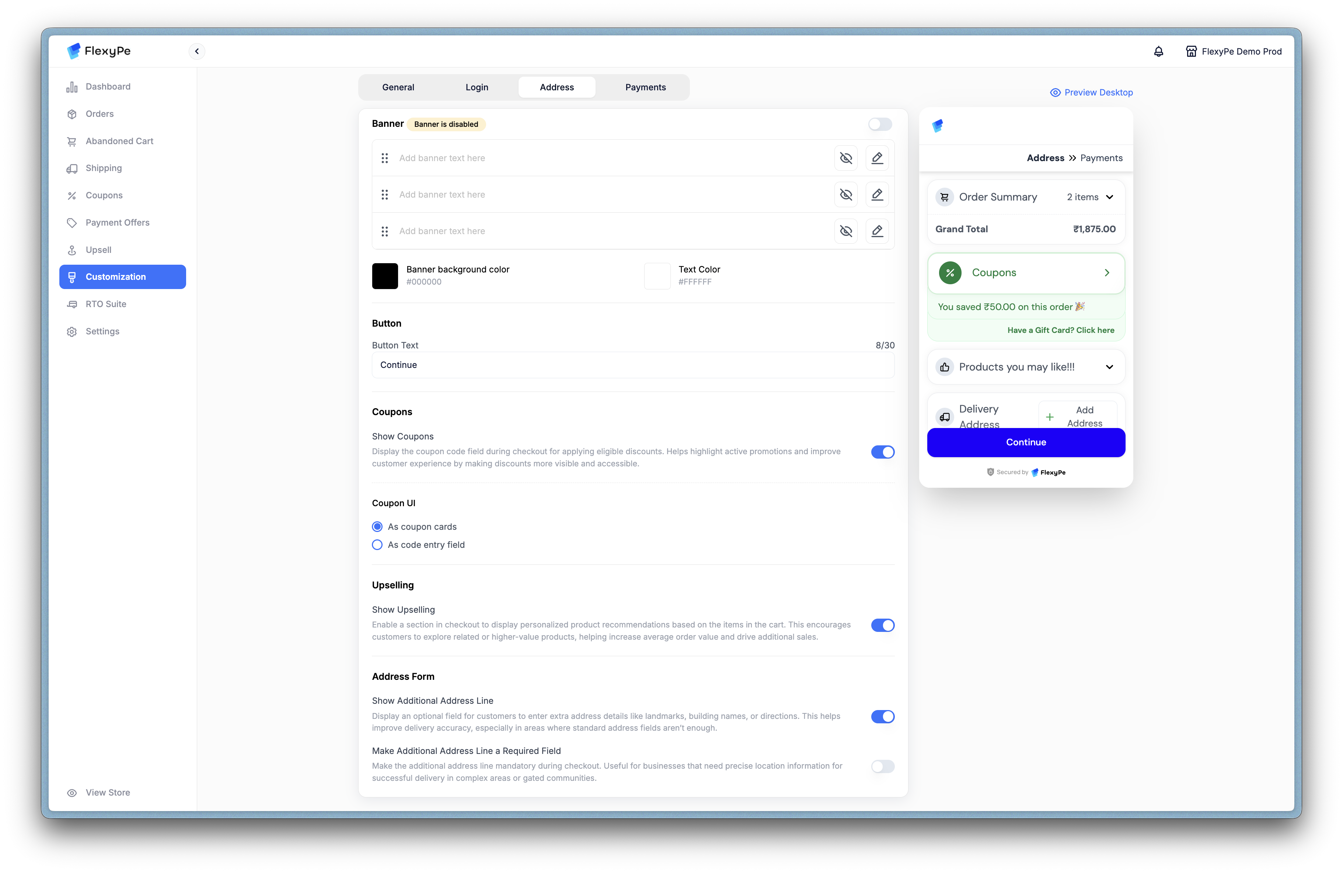Click the Settings gear in sidebar

71,332
